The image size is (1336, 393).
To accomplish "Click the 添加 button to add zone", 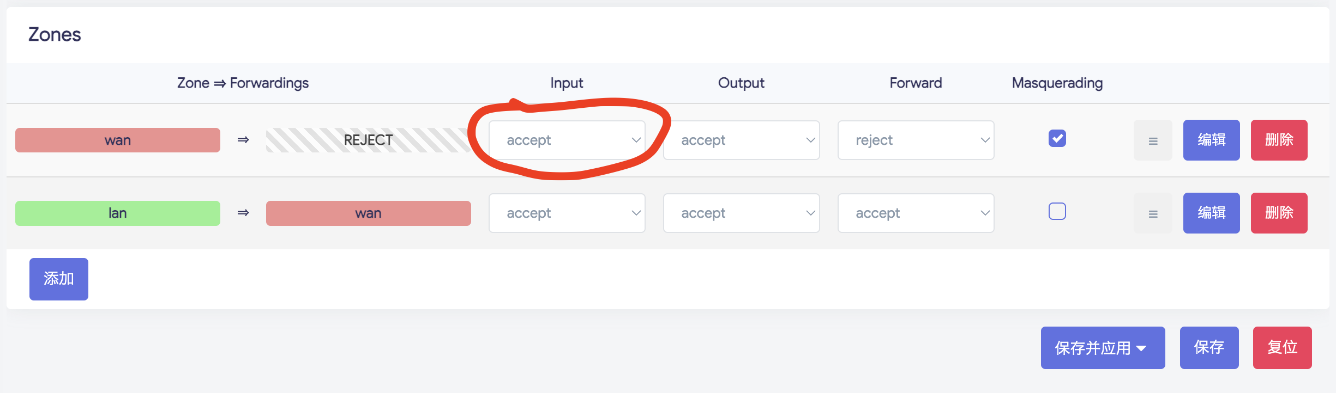I will pos(59,279).
